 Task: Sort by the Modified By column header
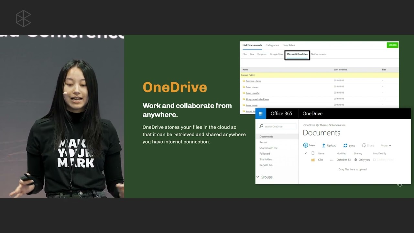click(379, 153)
